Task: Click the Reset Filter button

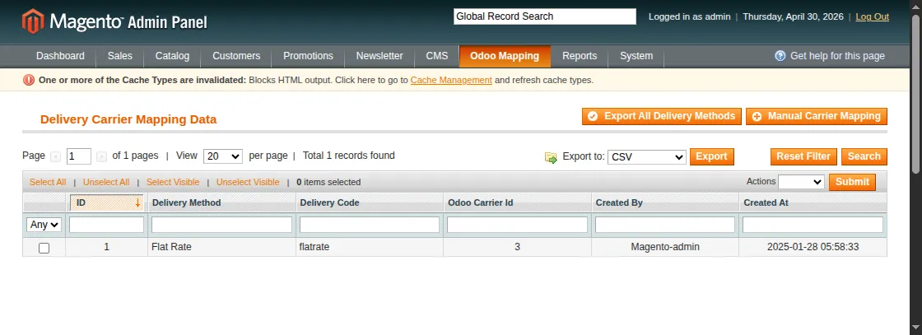Action: [x=803, y=156]
